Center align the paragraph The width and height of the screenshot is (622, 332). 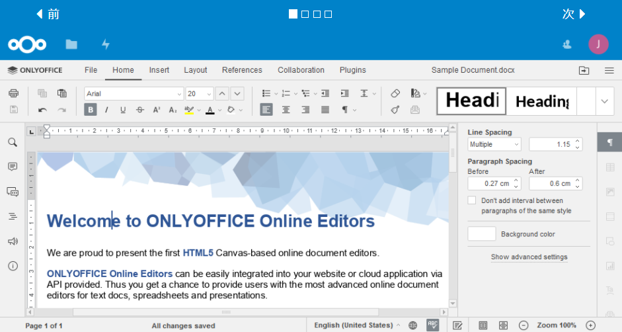tap(286, 110)
